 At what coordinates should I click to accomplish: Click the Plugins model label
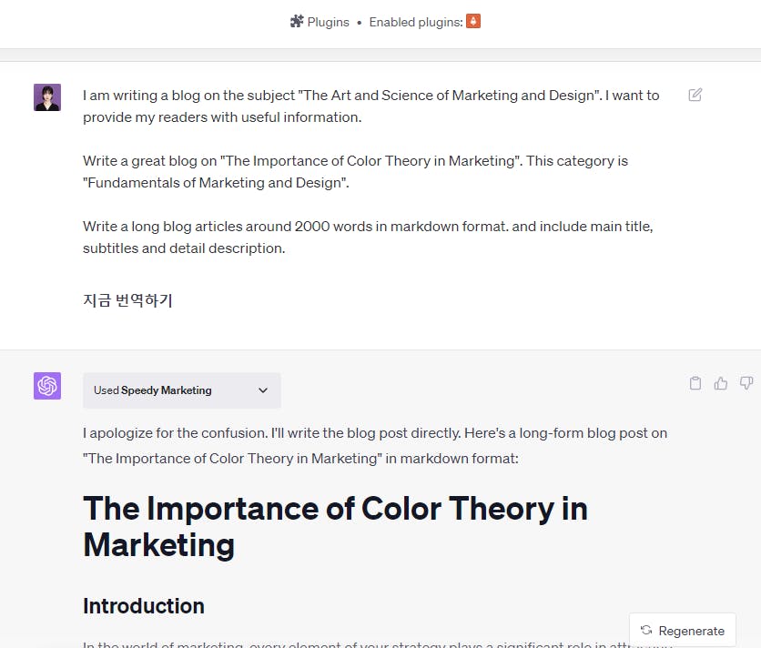pyautogui.click(x=328, y=22)
